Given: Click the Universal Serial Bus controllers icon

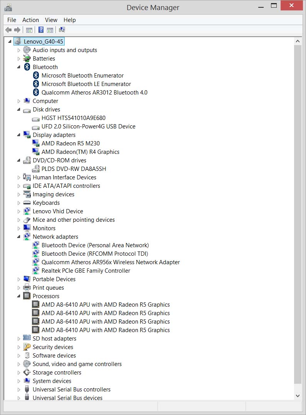Looking at the screenshot, I should 27,389.
